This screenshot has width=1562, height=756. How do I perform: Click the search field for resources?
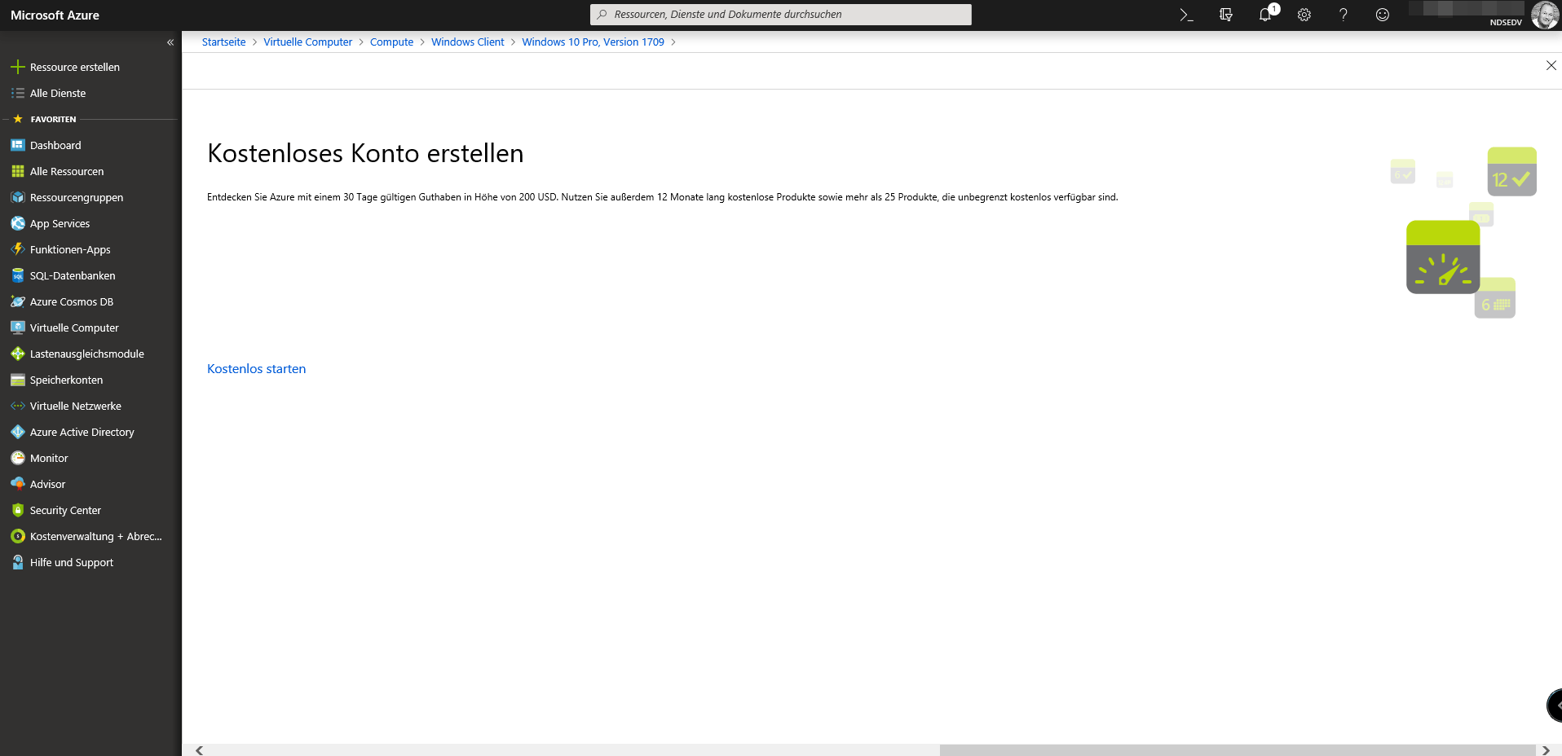(x=780, y=15)
